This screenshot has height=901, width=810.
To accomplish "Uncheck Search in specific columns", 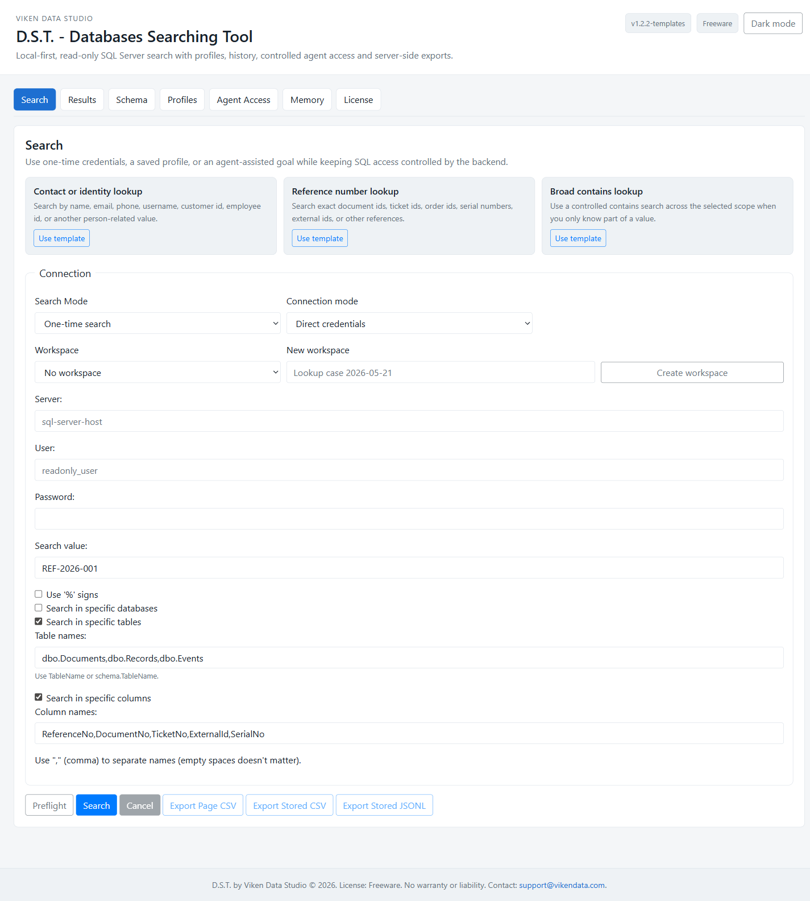I will 39,697.
